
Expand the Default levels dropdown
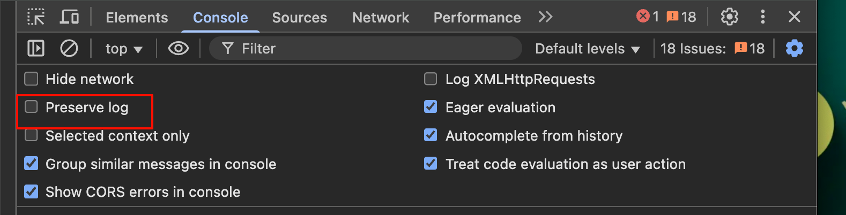point(588,49)
